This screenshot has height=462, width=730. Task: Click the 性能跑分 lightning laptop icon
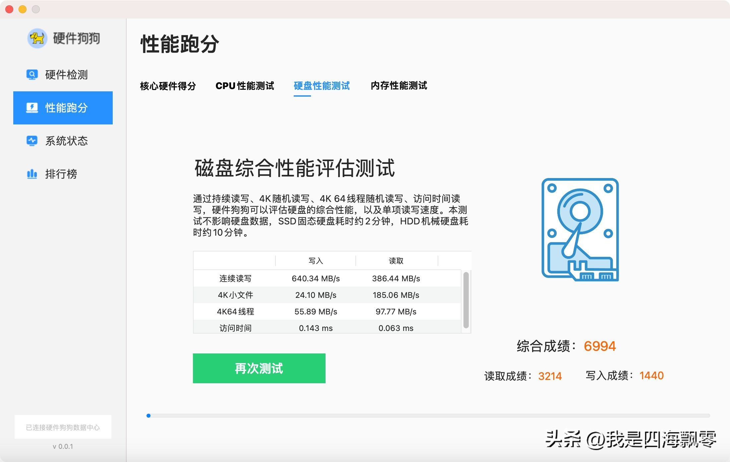pos(32,108)
